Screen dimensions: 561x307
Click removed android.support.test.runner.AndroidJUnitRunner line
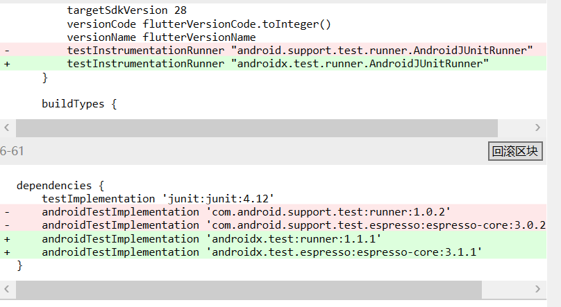point(273,50)
